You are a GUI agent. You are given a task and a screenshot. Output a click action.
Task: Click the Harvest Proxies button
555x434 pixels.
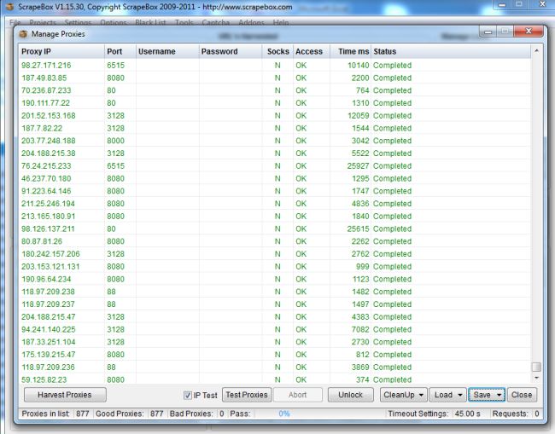65,395
